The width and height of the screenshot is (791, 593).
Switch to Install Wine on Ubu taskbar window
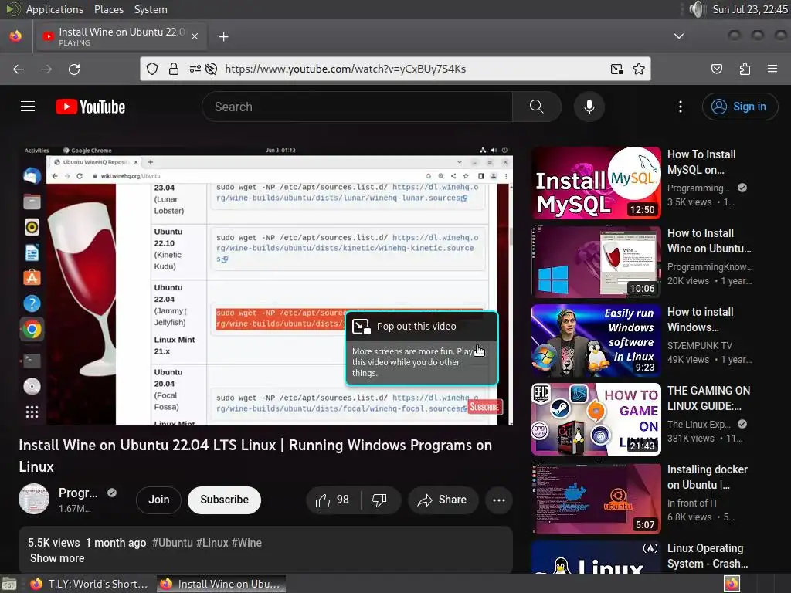[x=221, y=584]
